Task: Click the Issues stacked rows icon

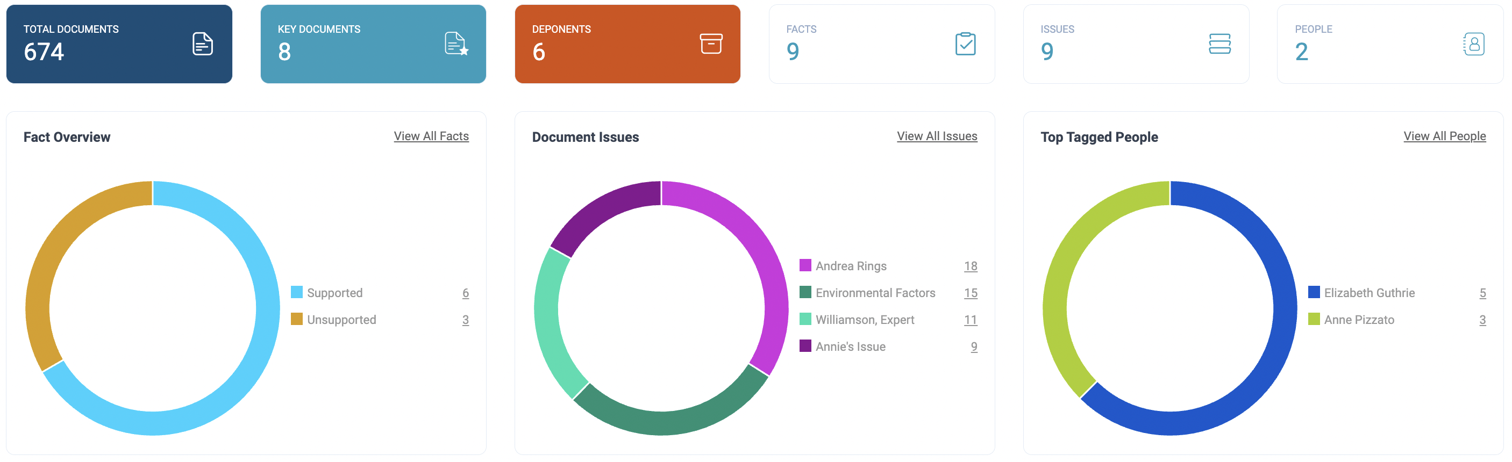Action: coord(1219,44)
